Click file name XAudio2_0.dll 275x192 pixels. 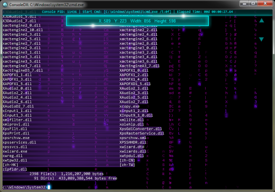[17, 89]
